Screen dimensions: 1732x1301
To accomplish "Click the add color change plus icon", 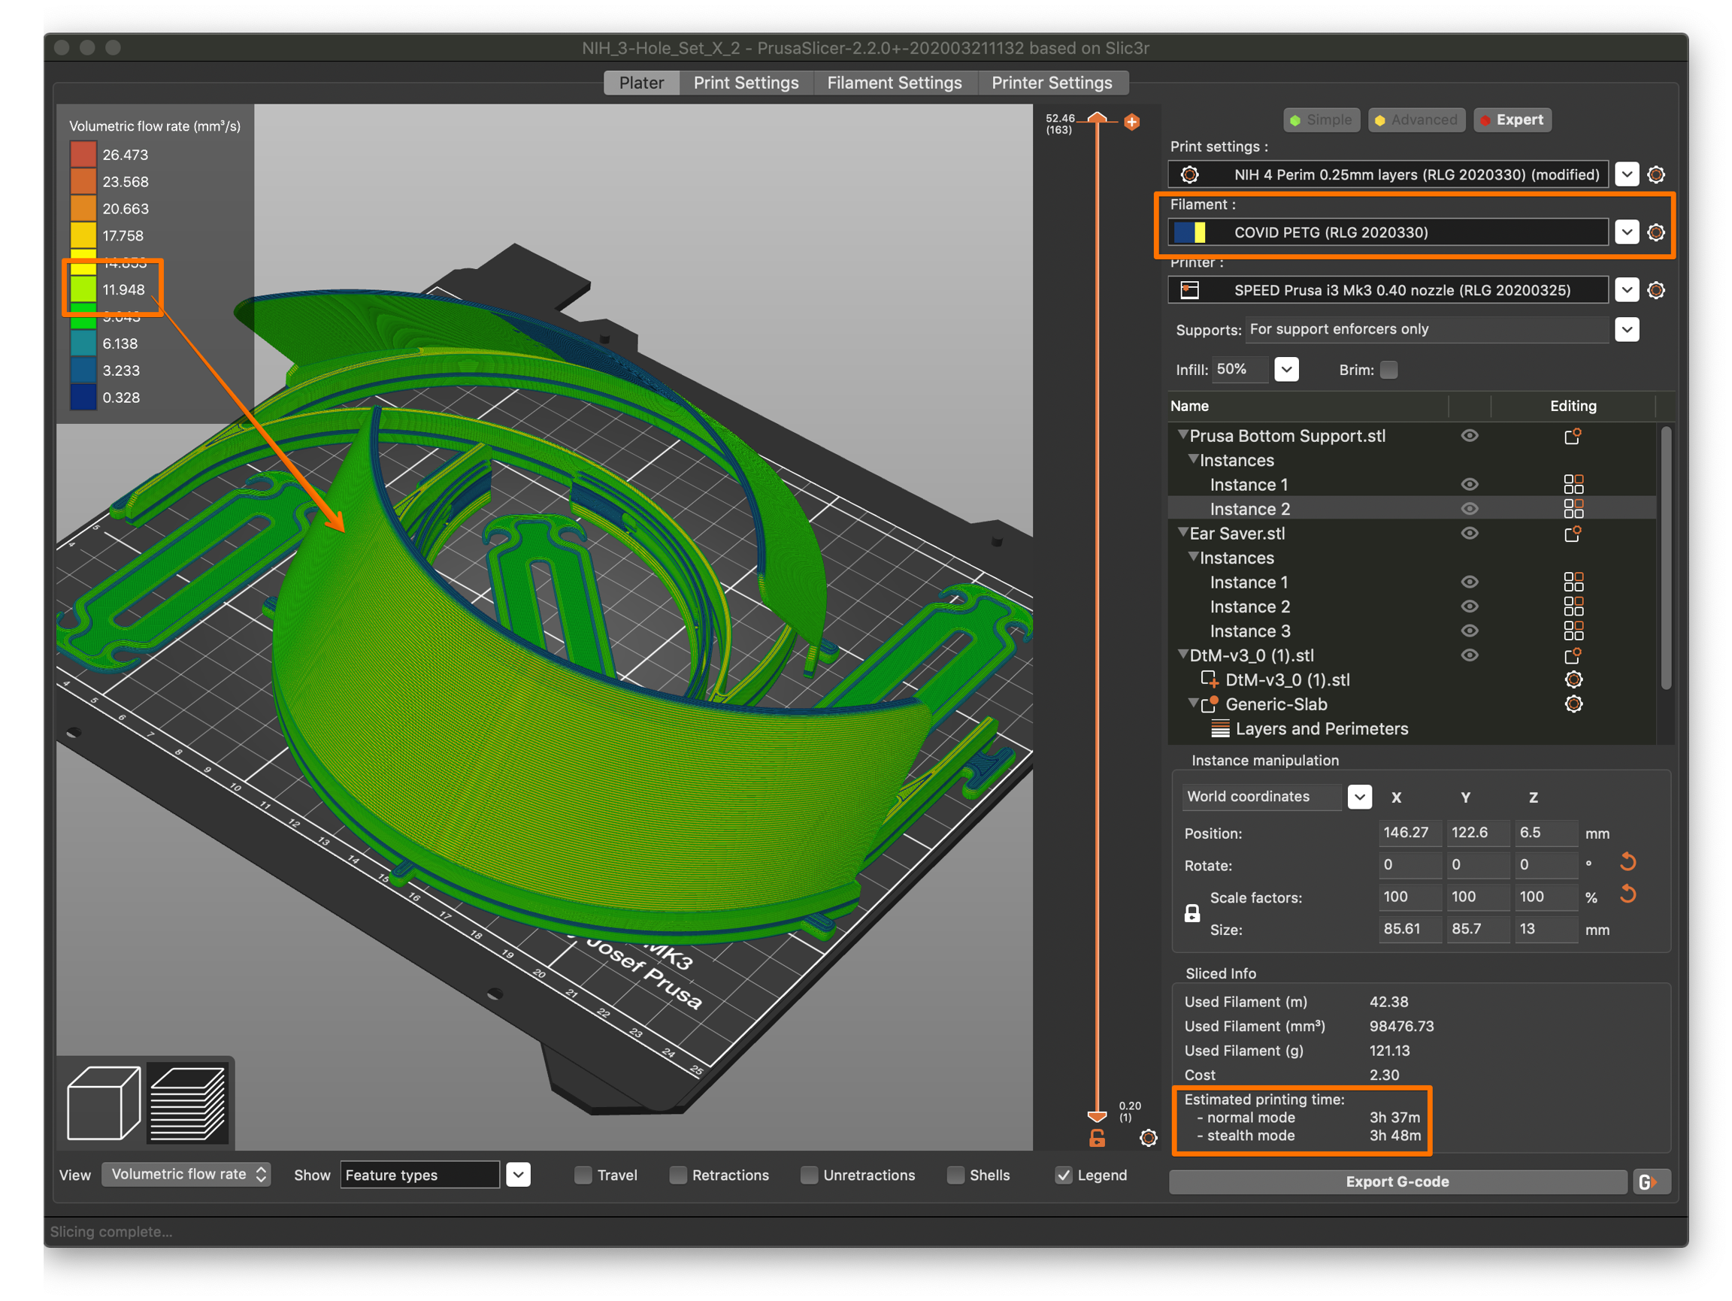I will coord(1131,121).
